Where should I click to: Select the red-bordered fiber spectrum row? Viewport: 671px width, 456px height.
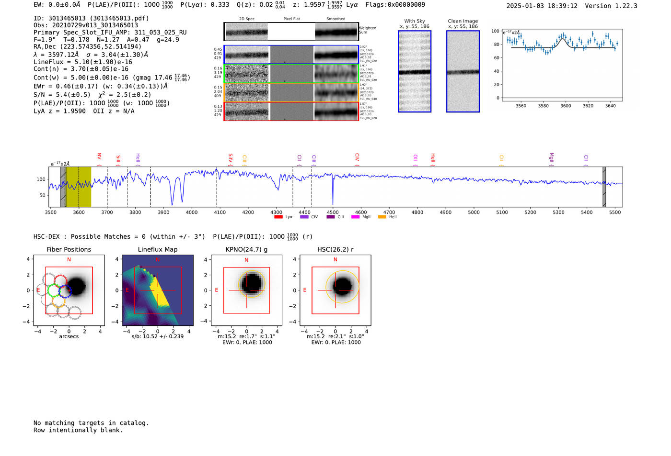291,111
